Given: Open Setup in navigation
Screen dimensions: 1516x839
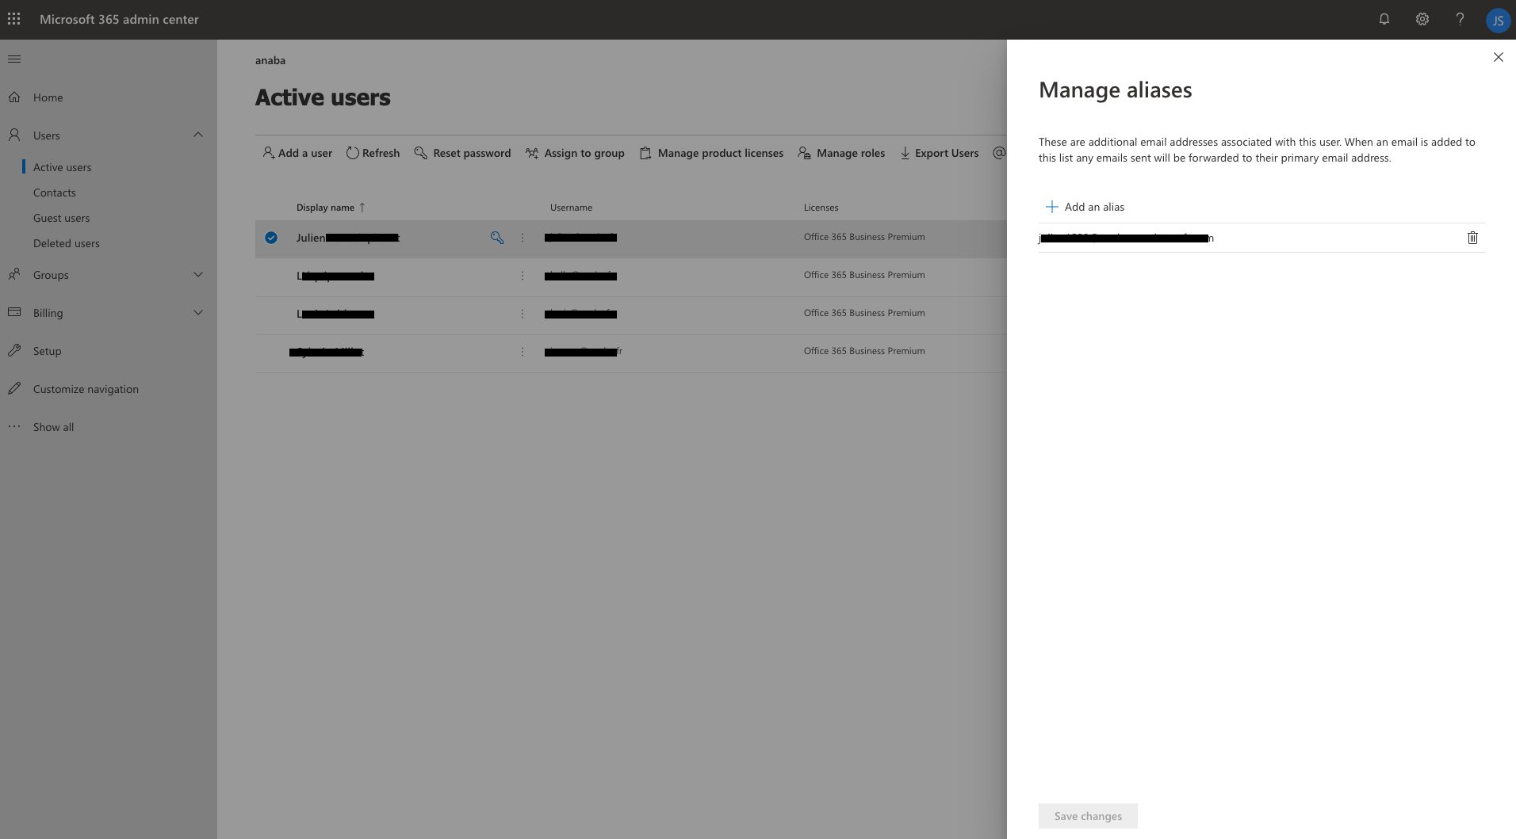Looking at the screenshot, I should point(48,351).
